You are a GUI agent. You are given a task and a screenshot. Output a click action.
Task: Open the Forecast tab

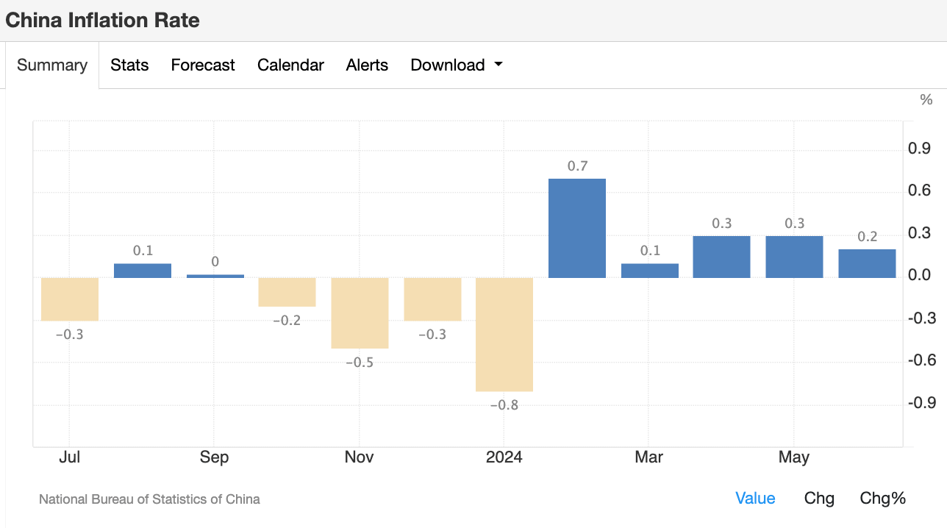tap(203, 65)
